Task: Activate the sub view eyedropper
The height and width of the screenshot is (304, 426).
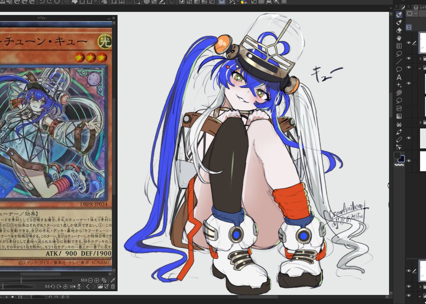Action: (x=113, y=280)
